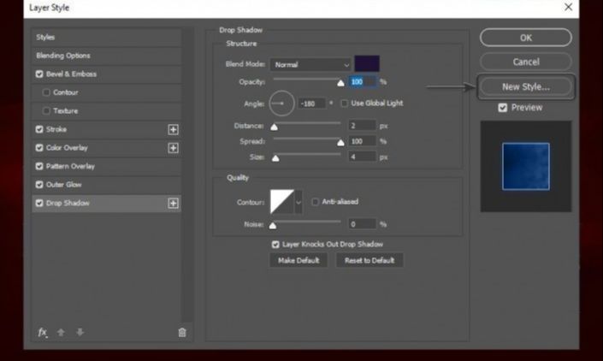Enable the Anti-aliased checkbox
Viewport: 603px width, 361px height.
[315, 201]
